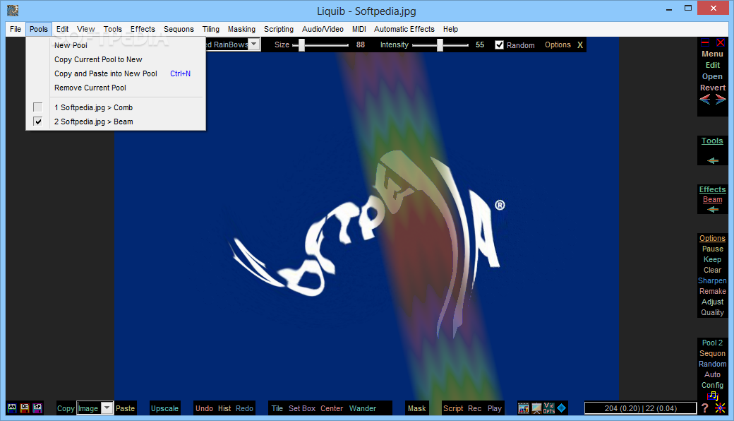Click the SP save icon in bottom bar
This screenshot has width=734, height=421.
point(37,408)
